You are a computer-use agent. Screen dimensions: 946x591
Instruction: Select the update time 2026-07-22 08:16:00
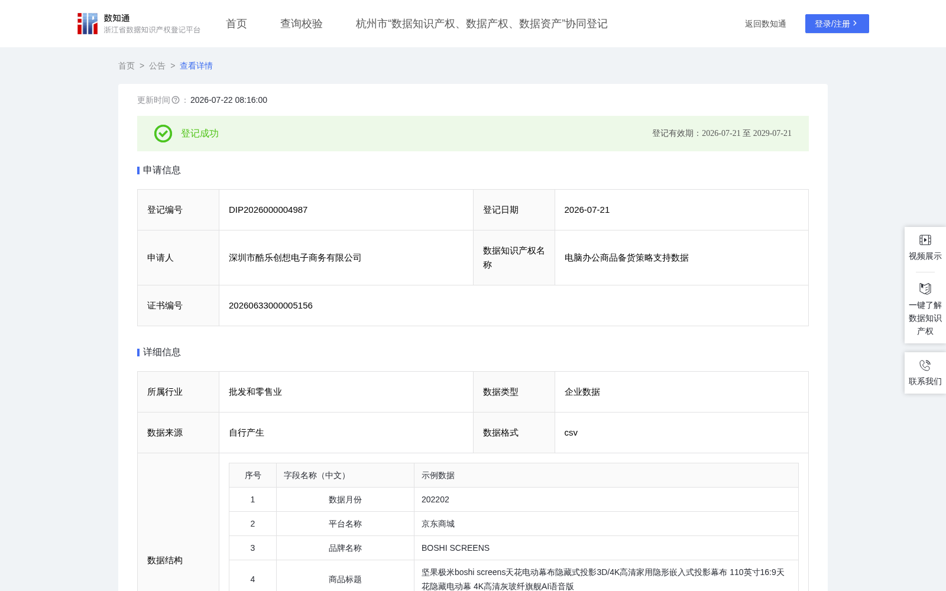point(229,100)
